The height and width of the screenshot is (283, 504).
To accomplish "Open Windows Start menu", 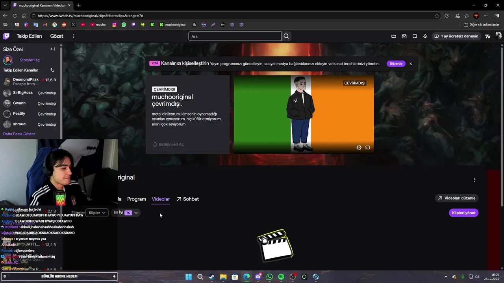I will click(x=188, y=277).
